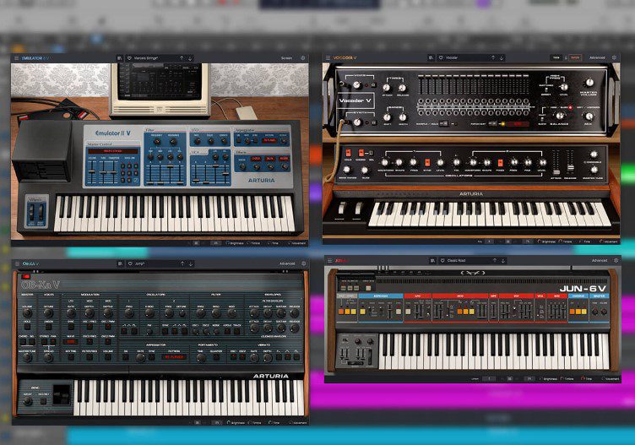Favorite the OB-Xa V preset with the heart
The image size is (635, 445).
point(130,263)
